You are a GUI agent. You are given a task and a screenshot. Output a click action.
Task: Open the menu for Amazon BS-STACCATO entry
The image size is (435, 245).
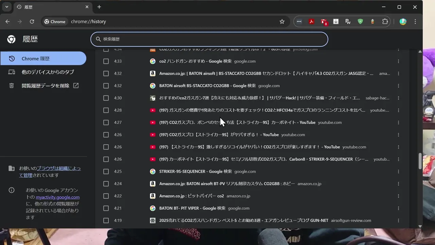(x=398, y=73)
